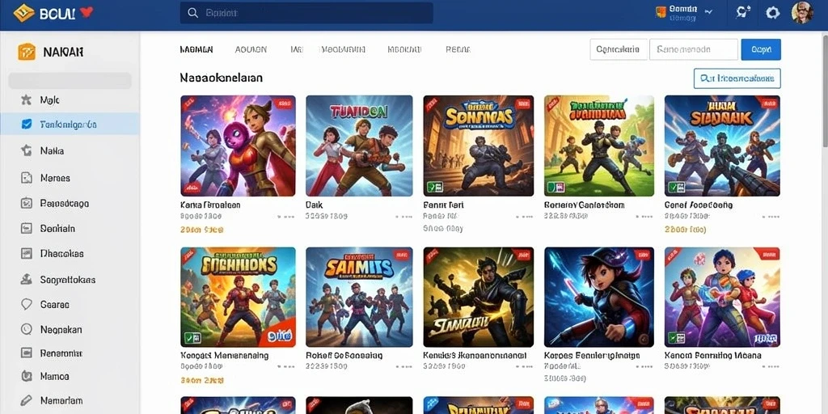Click red corner badge on SAMMITS cover
Screen dimensions: 828x414
click(x=401, y=256)
